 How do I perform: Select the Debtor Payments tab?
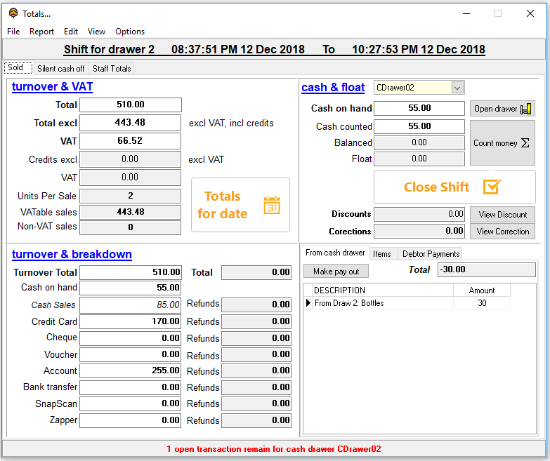point(431,254)
